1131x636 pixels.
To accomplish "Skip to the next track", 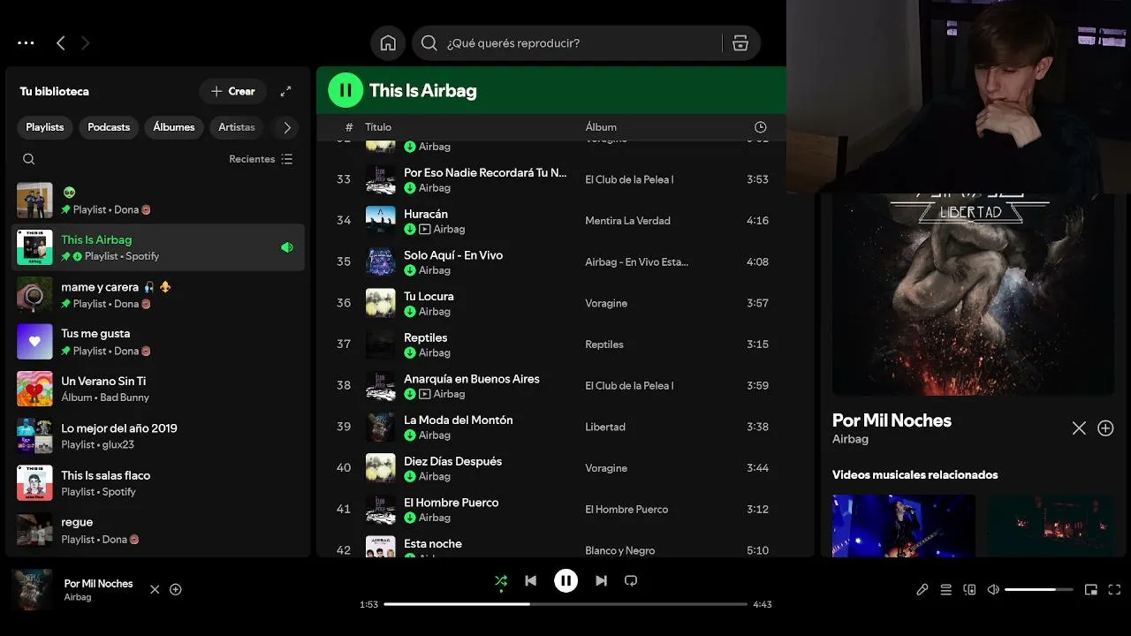I will 601,580.
